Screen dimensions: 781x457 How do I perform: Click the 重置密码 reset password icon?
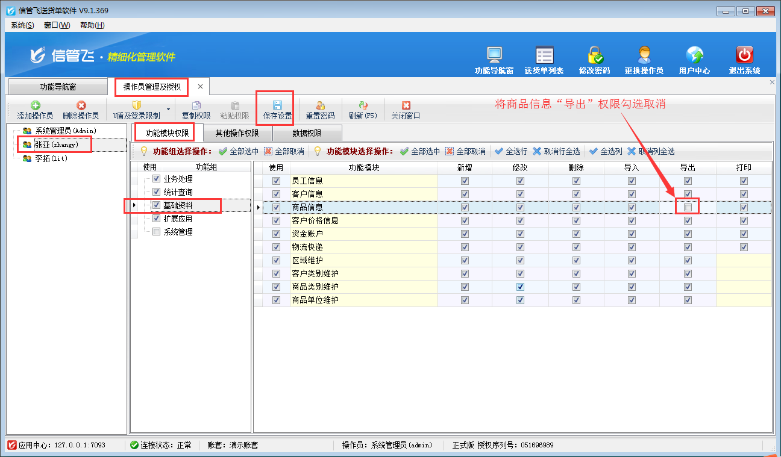320,105
